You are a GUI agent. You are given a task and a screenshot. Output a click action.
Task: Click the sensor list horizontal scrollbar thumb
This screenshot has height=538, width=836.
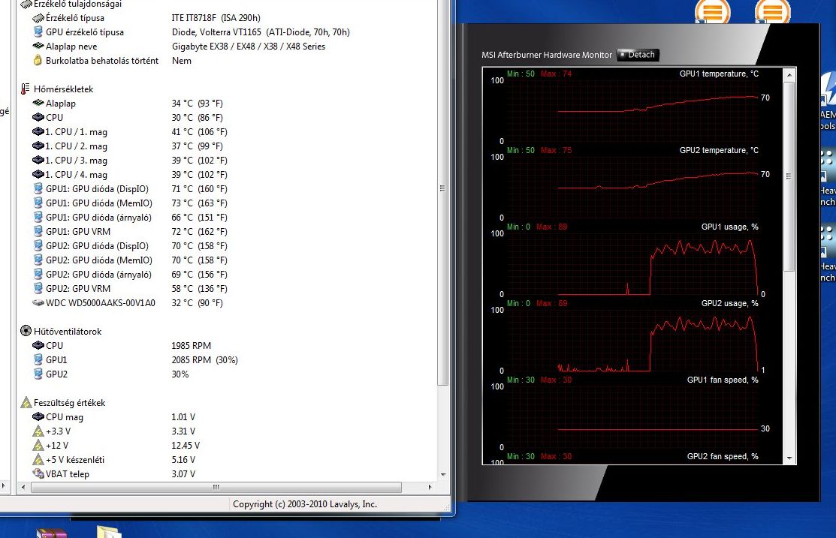(216, 487)
